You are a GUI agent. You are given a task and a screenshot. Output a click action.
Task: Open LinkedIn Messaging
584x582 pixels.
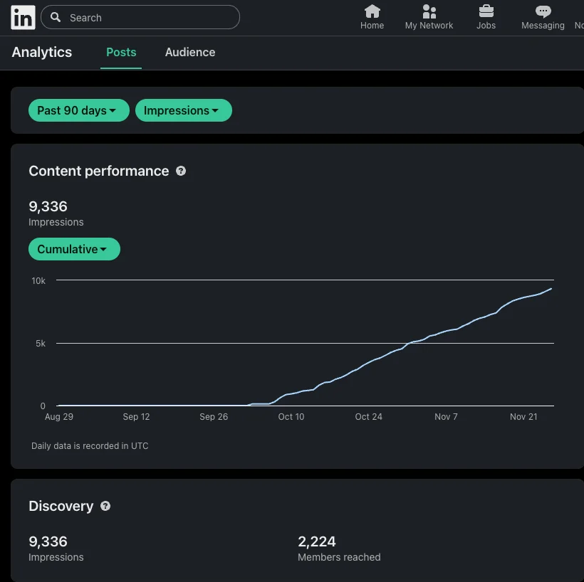tap(542, 16)
